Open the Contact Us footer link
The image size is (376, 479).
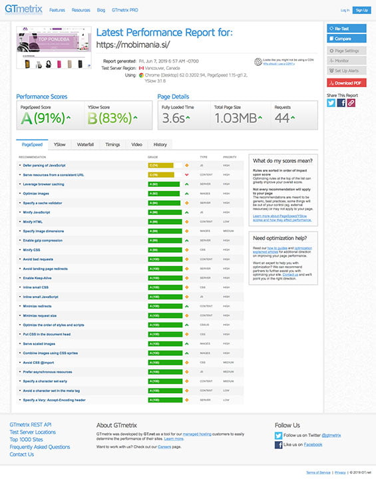click(21, 454)
